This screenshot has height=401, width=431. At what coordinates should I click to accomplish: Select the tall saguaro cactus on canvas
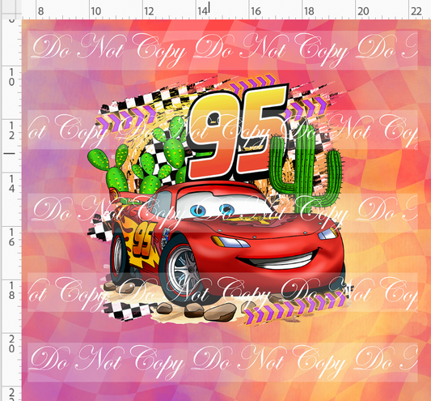click(x=306, y=169)
